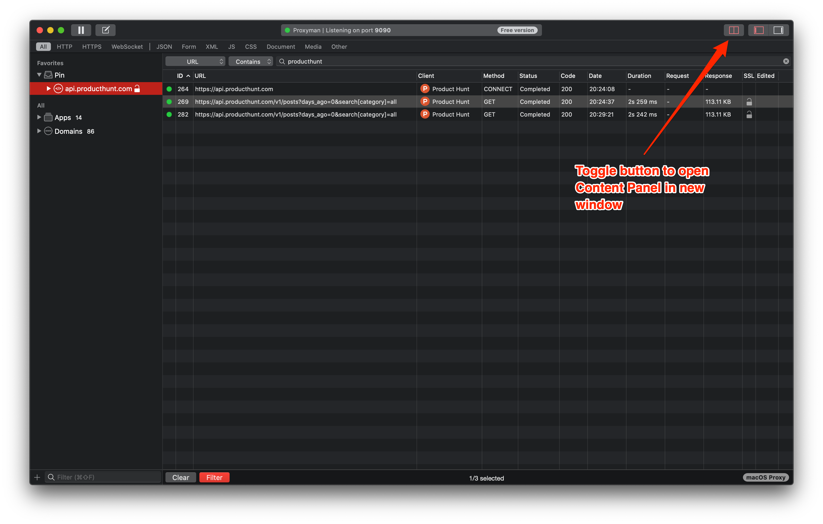Click the SSL lock icon in row 269
Screen dimensions: 823x524
(749, 101)
